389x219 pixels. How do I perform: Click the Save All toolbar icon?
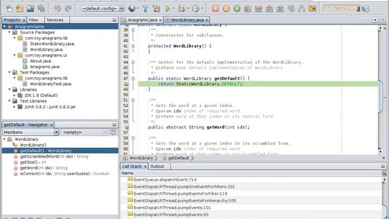(x=41, y=9)
